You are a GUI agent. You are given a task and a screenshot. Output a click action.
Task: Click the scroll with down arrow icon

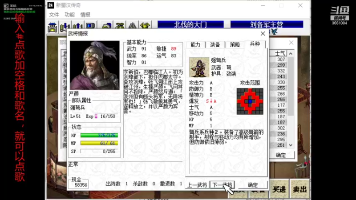click(x=65, y=27)
